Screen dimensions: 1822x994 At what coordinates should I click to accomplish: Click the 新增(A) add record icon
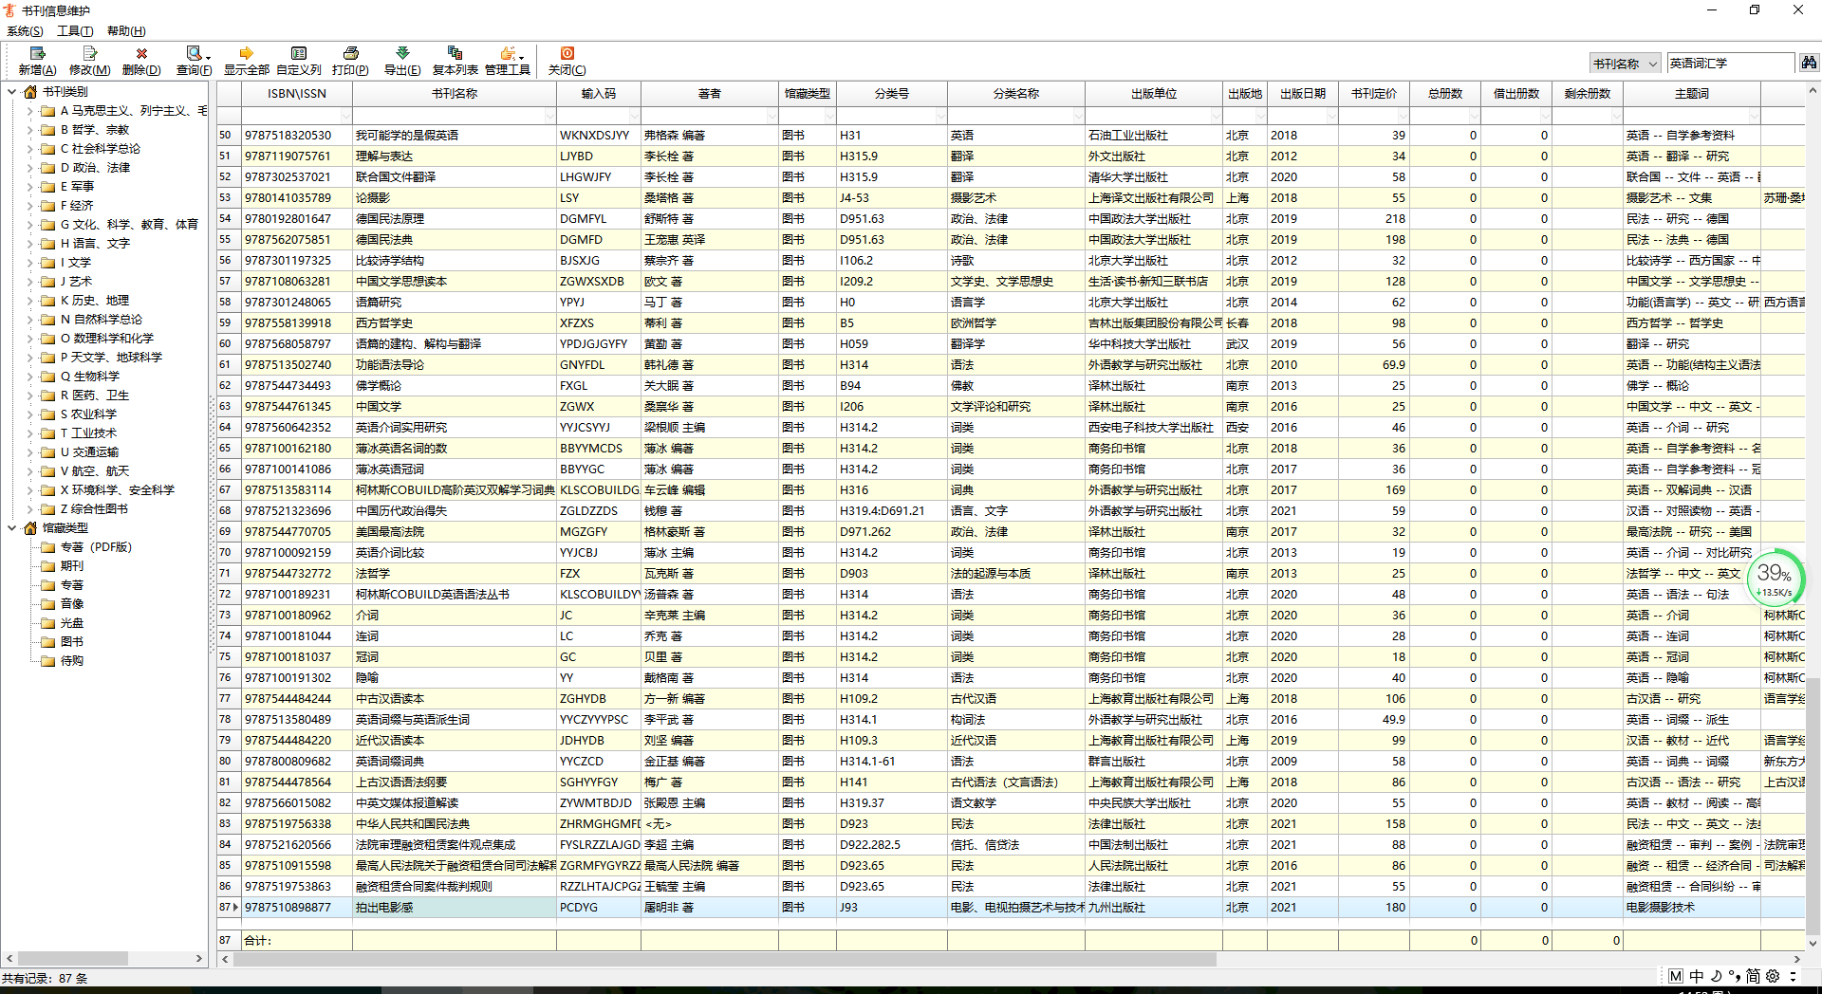(x=37, y=54)
